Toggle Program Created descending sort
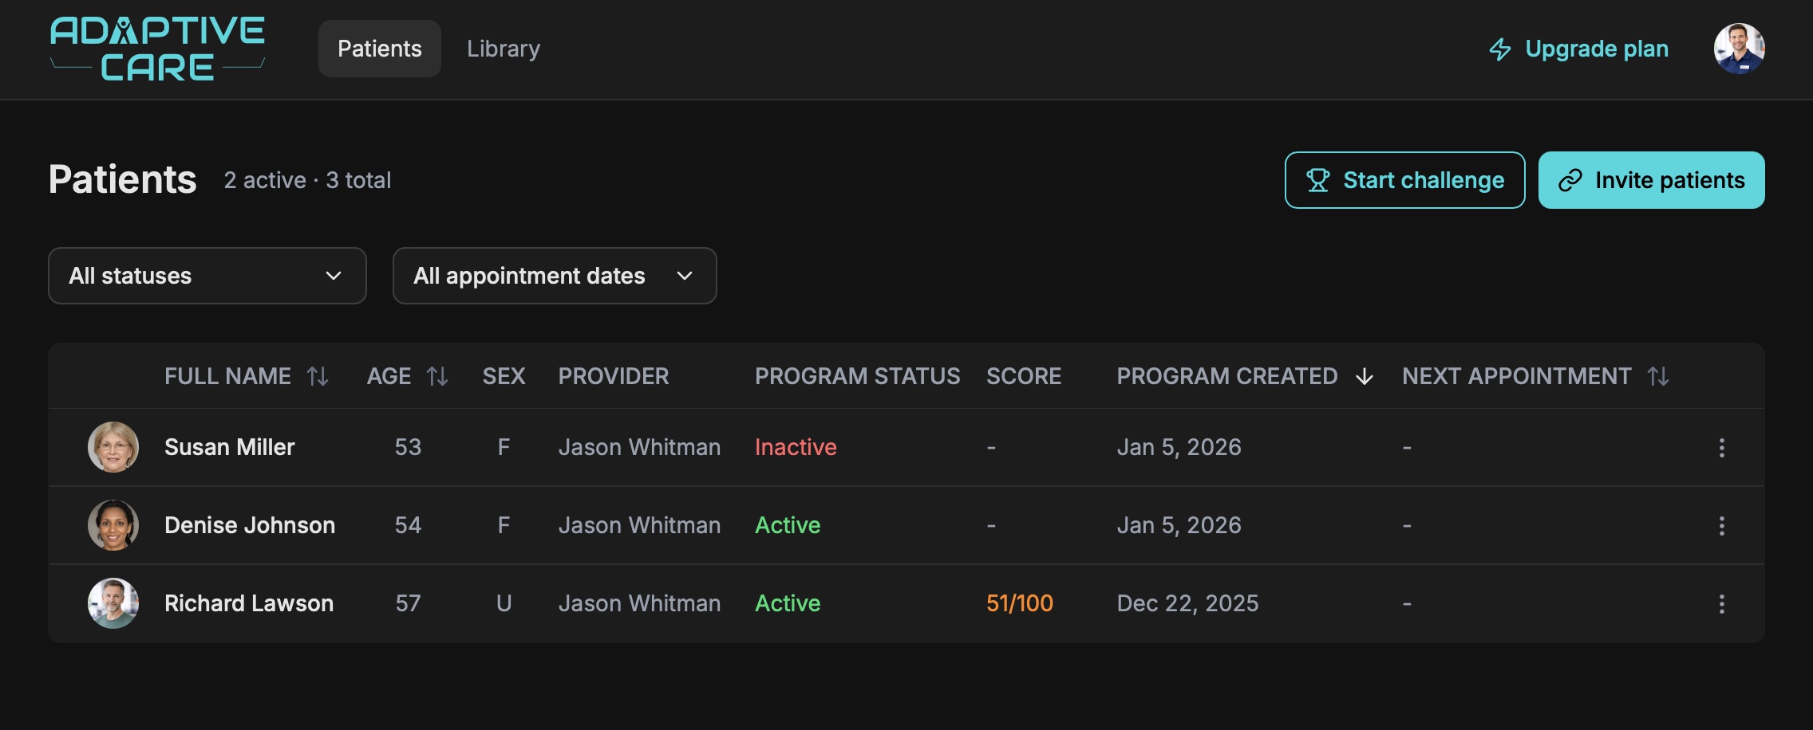Viewport: 1813px width, 730px height. click(x=1365, y=376)
